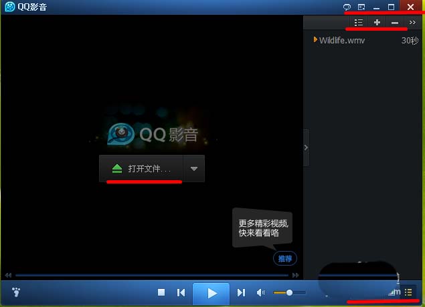Open the dropdown arrow beside 打开文件
The image size is (425, 307).
(x=194, y=169)
